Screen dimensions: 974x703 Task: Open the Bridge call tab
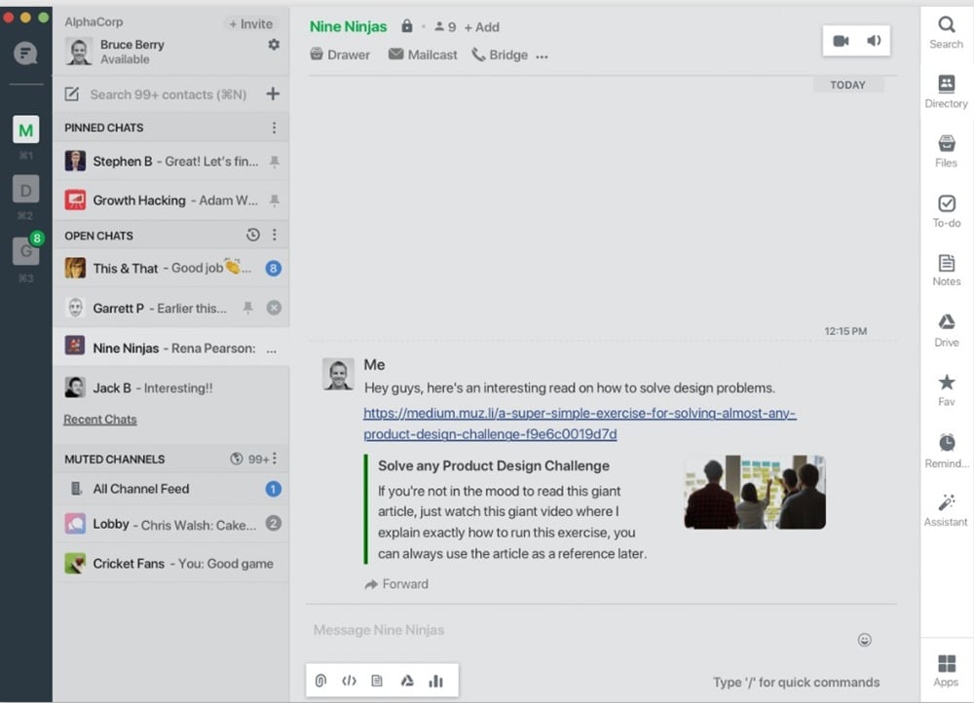(500, 55)
